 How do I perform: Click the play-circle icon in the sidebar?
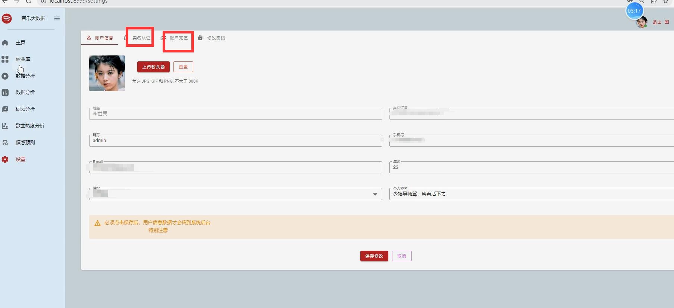tap(5, 76)
